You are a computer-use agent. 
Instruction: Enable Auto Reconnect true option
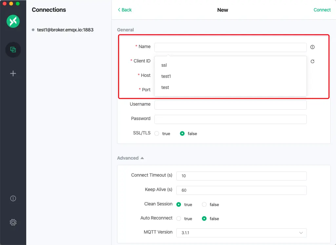pos(179,219)
